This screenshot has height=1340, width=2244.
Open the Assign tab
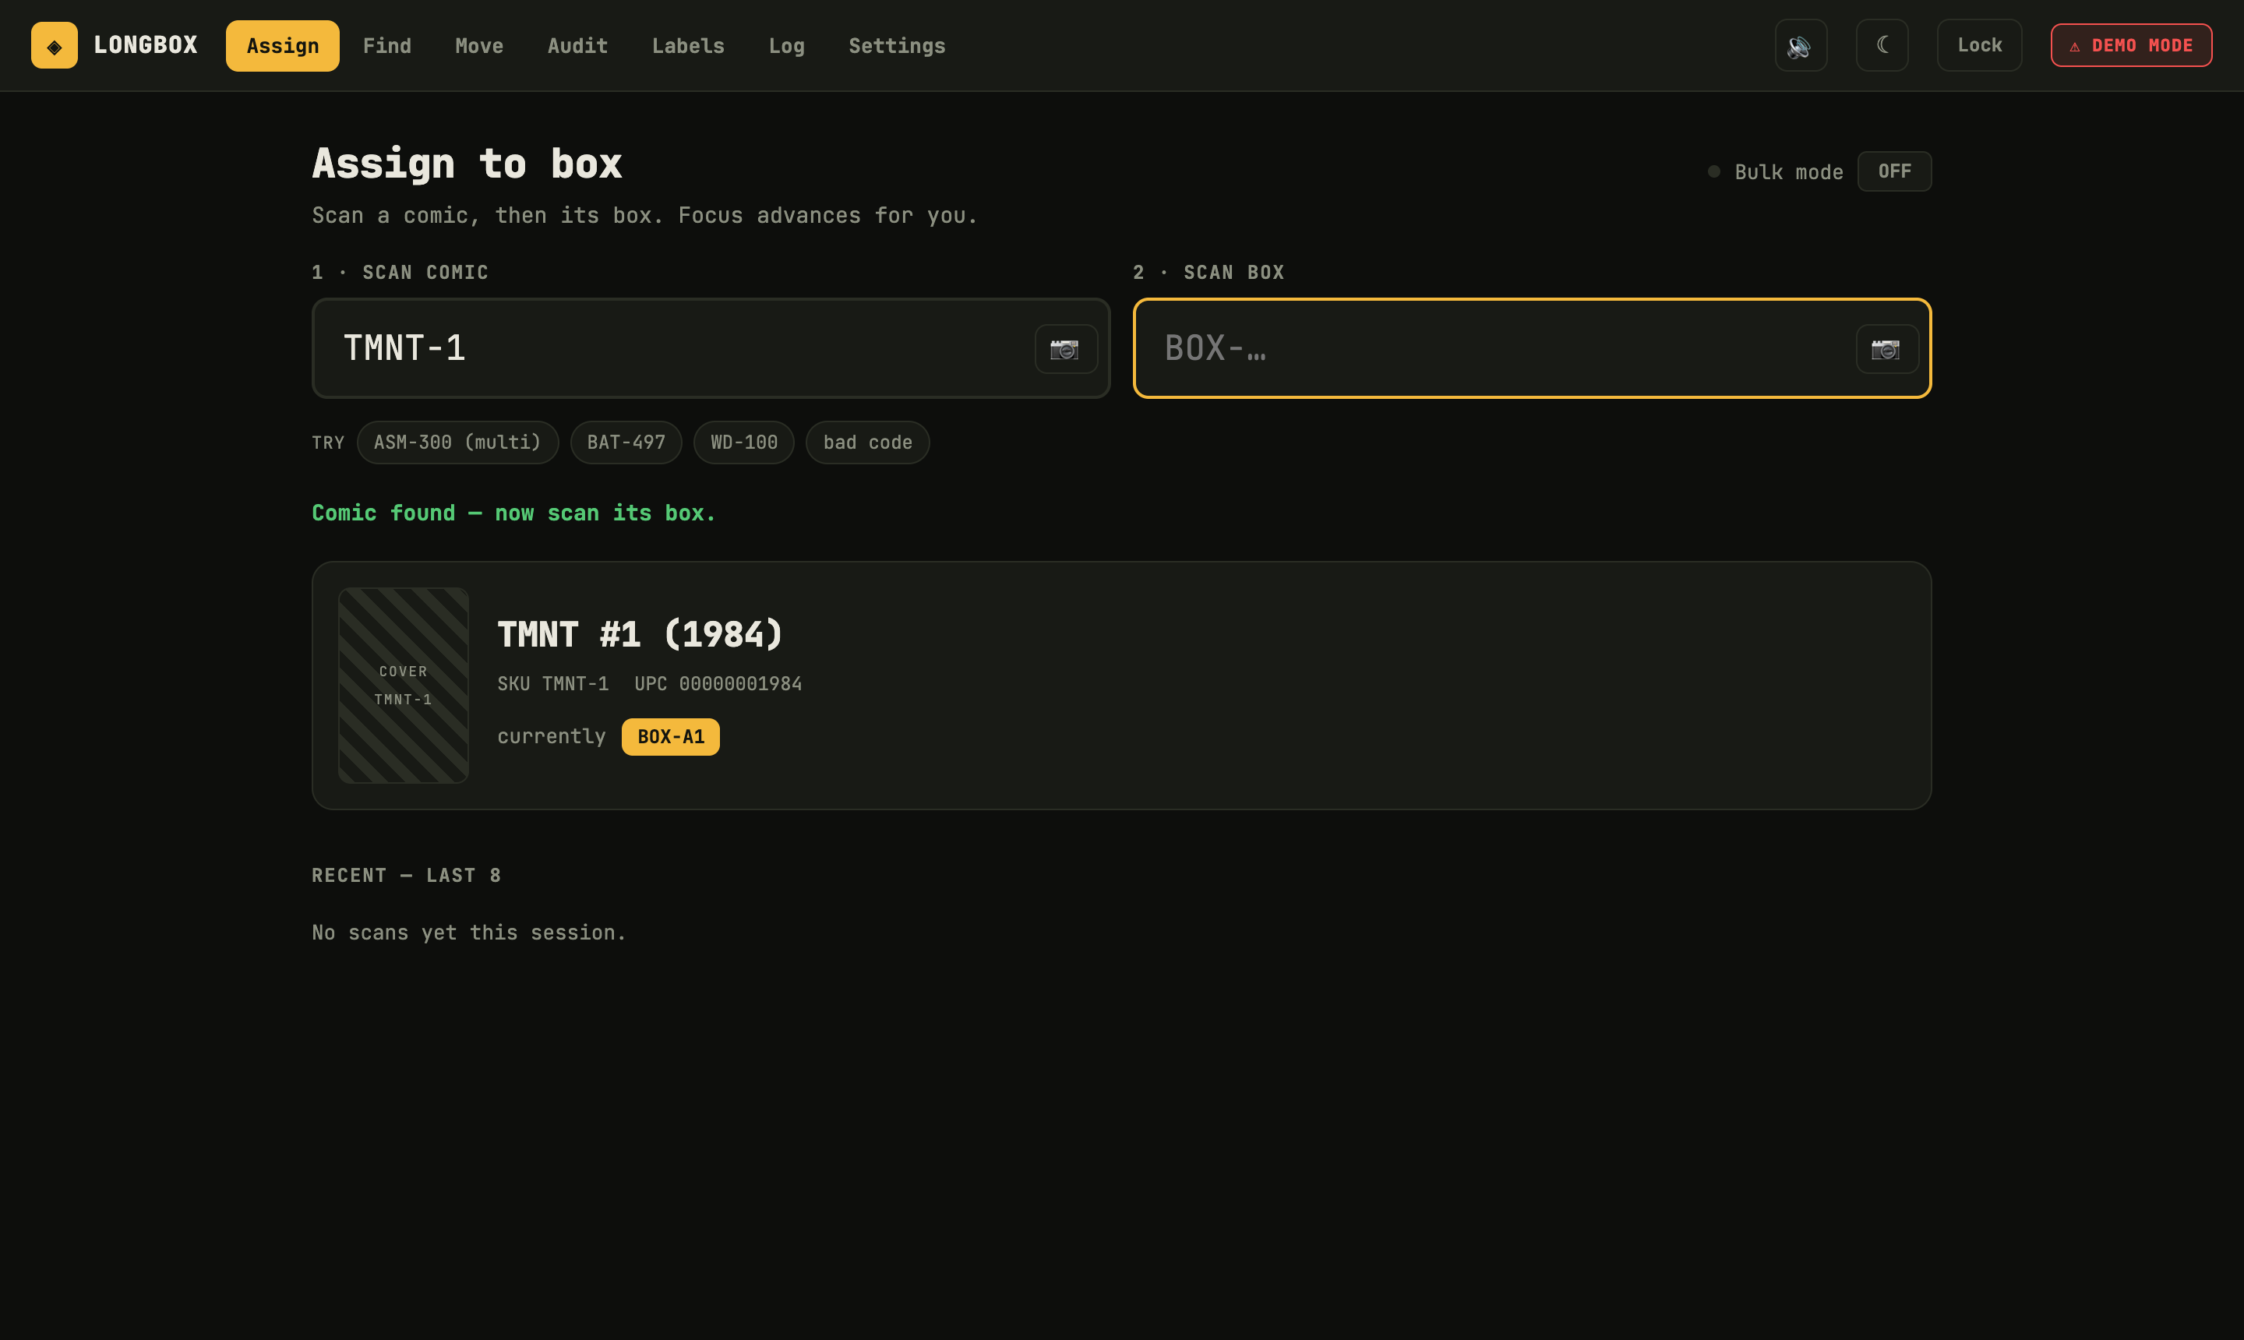(283, 45)
